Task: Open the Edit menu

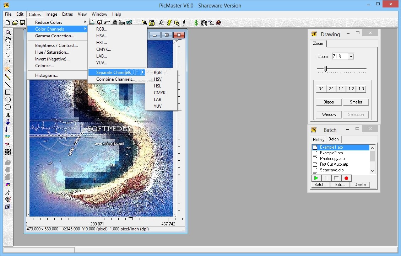Action: (20, 14)
